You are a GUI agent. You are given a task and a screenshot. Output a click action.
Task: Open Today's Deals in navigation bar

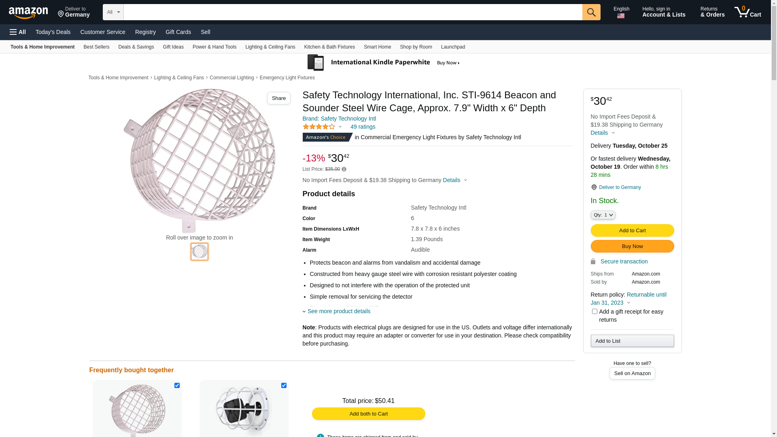(53, 32)
